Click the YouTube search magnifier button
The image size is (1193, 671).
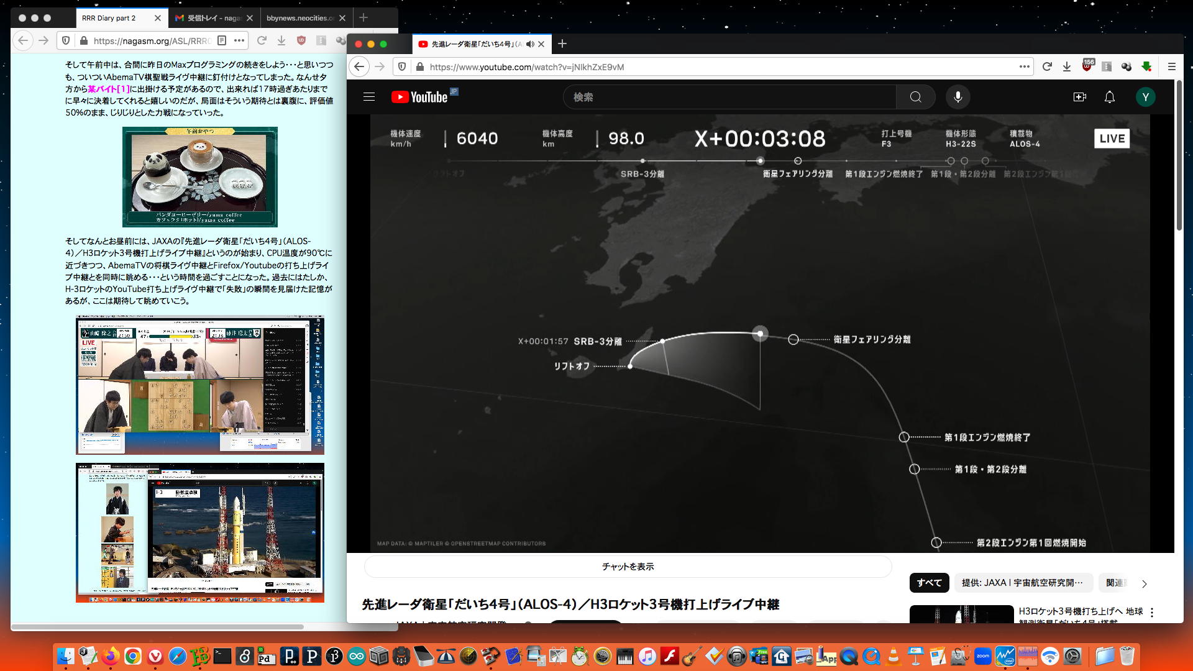(x=915, y=97)
